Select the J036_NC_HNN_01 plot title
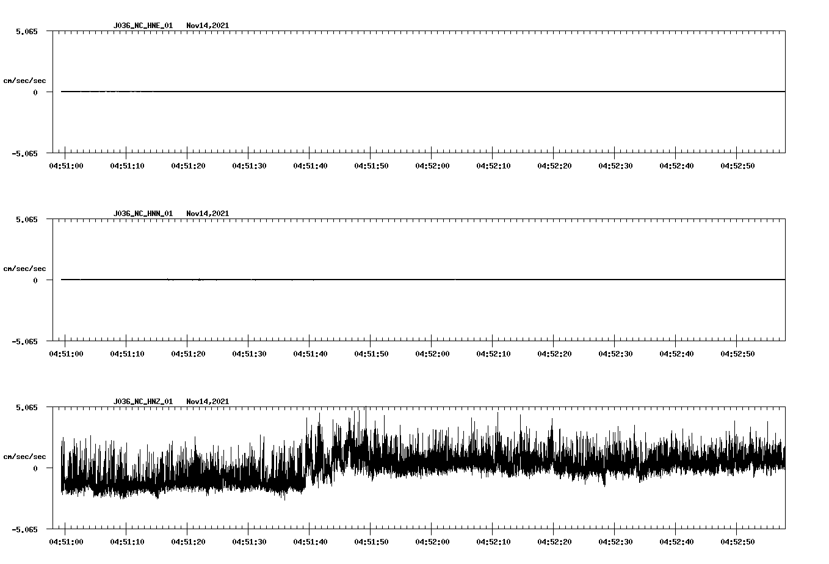The image size is (829, 564). 143,214
